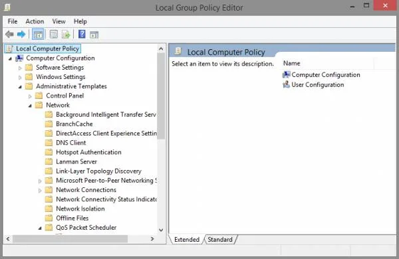
Task: Open the View menu
Action: click(x=59, y=22)
